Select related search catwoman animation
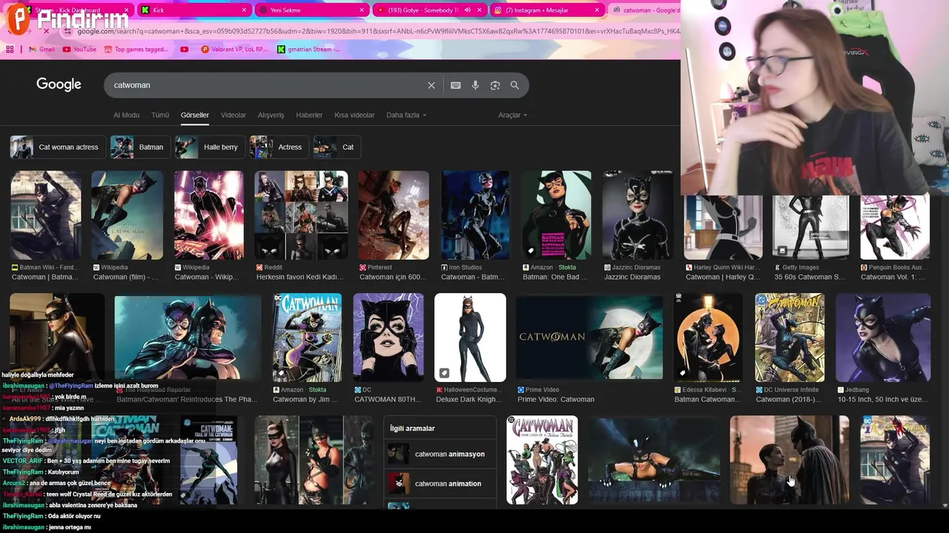Image resolution: width=949 pixels, height=533 pixels. tap(440, 483)
